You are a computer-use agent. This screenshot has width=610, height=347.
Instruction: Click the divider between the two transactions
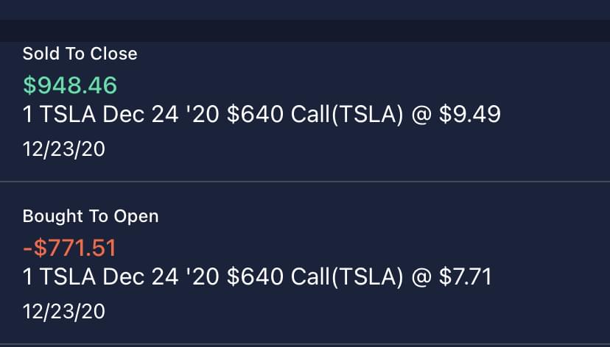[x=305, y=182]
